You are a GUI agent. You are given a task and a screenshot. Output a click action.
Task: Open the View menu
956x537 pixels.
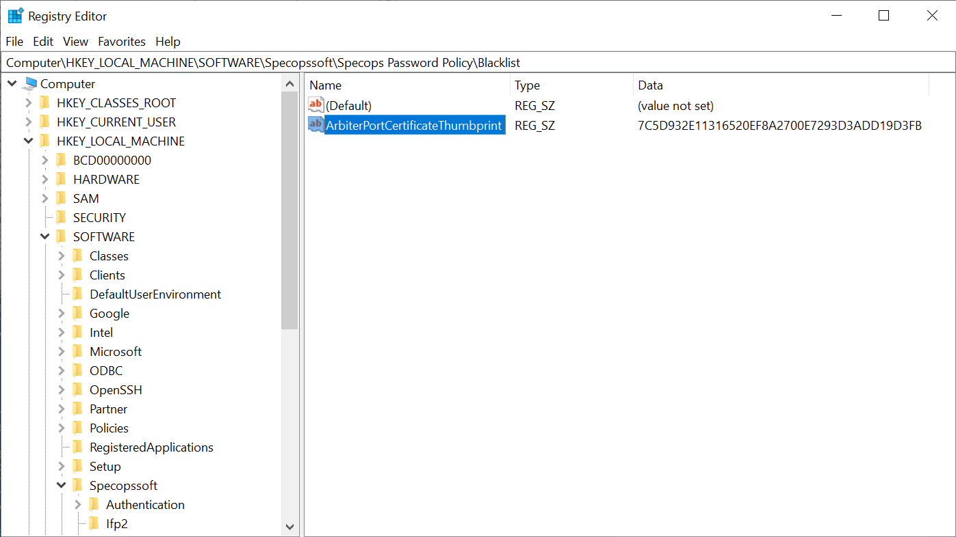click(75, 42)
